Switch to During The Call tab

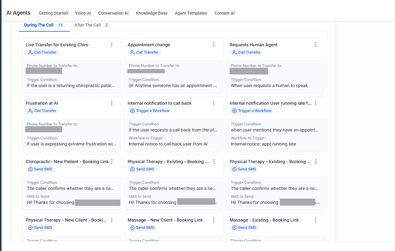point(44,25)
